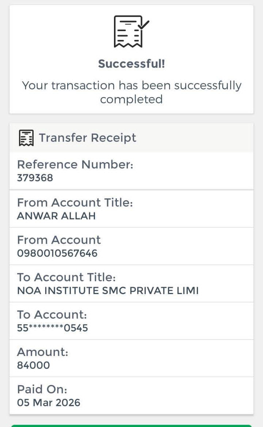
Task: Click the "Successful!" heading
Action: pos(131,64)
